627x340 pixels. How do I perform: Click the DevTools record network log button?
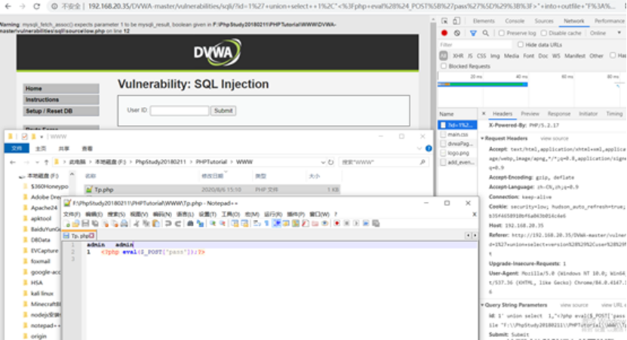click(x=444, y=33)
